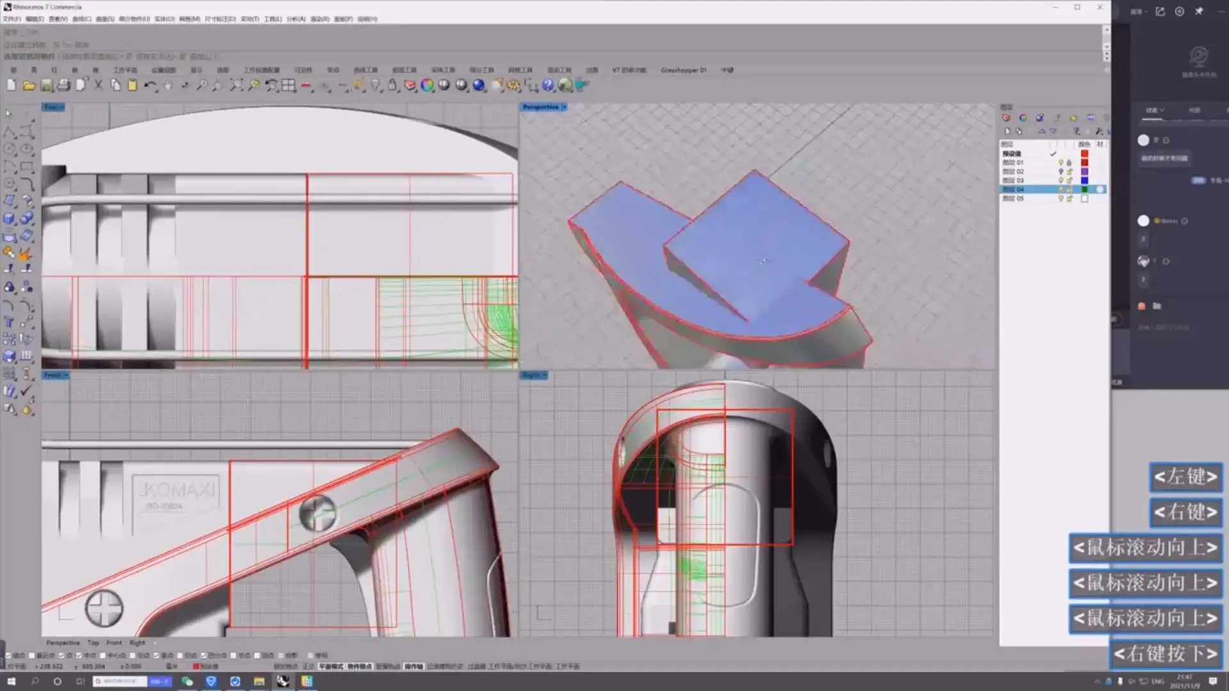Click the blue color swatch of layer 03

[1084, 180]
